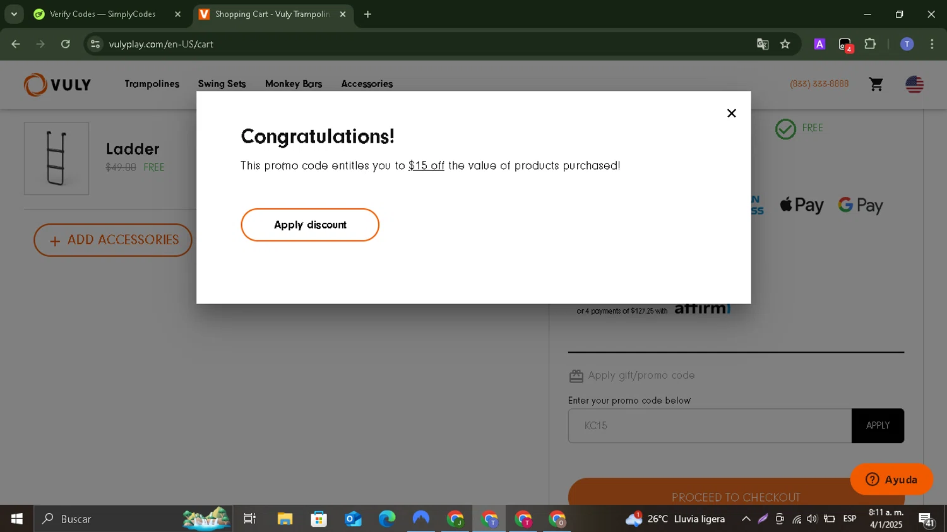947x532 pixels.
Task: Open Task View in the taskbar
Action: click(250, 519)
